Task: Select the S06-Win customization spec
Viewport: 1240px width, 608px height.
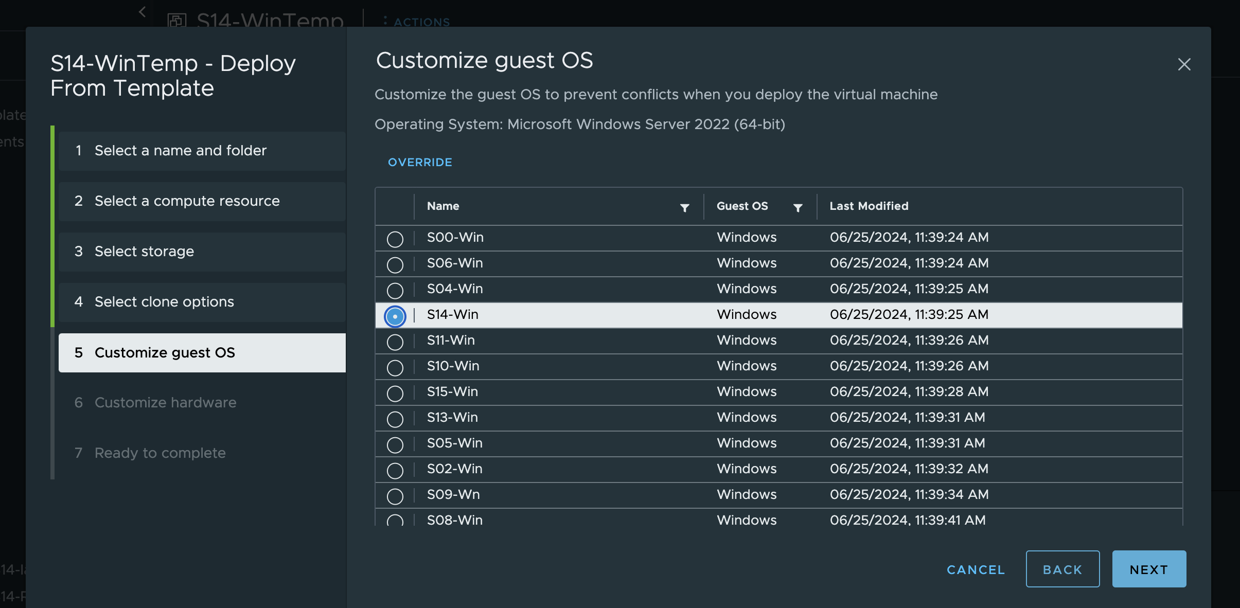Action: (395, 265)
